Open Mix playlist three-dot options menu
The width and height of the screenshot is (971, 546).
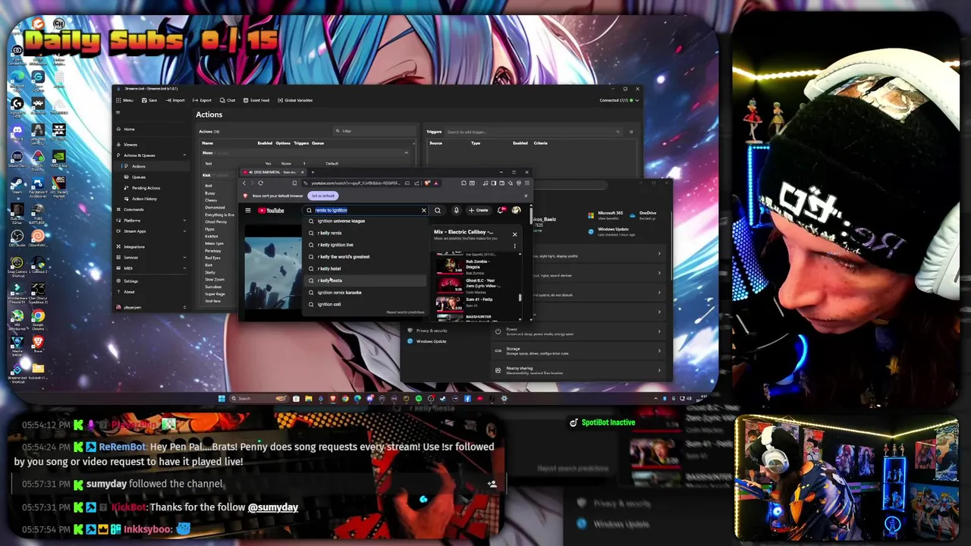coord(514,246)
